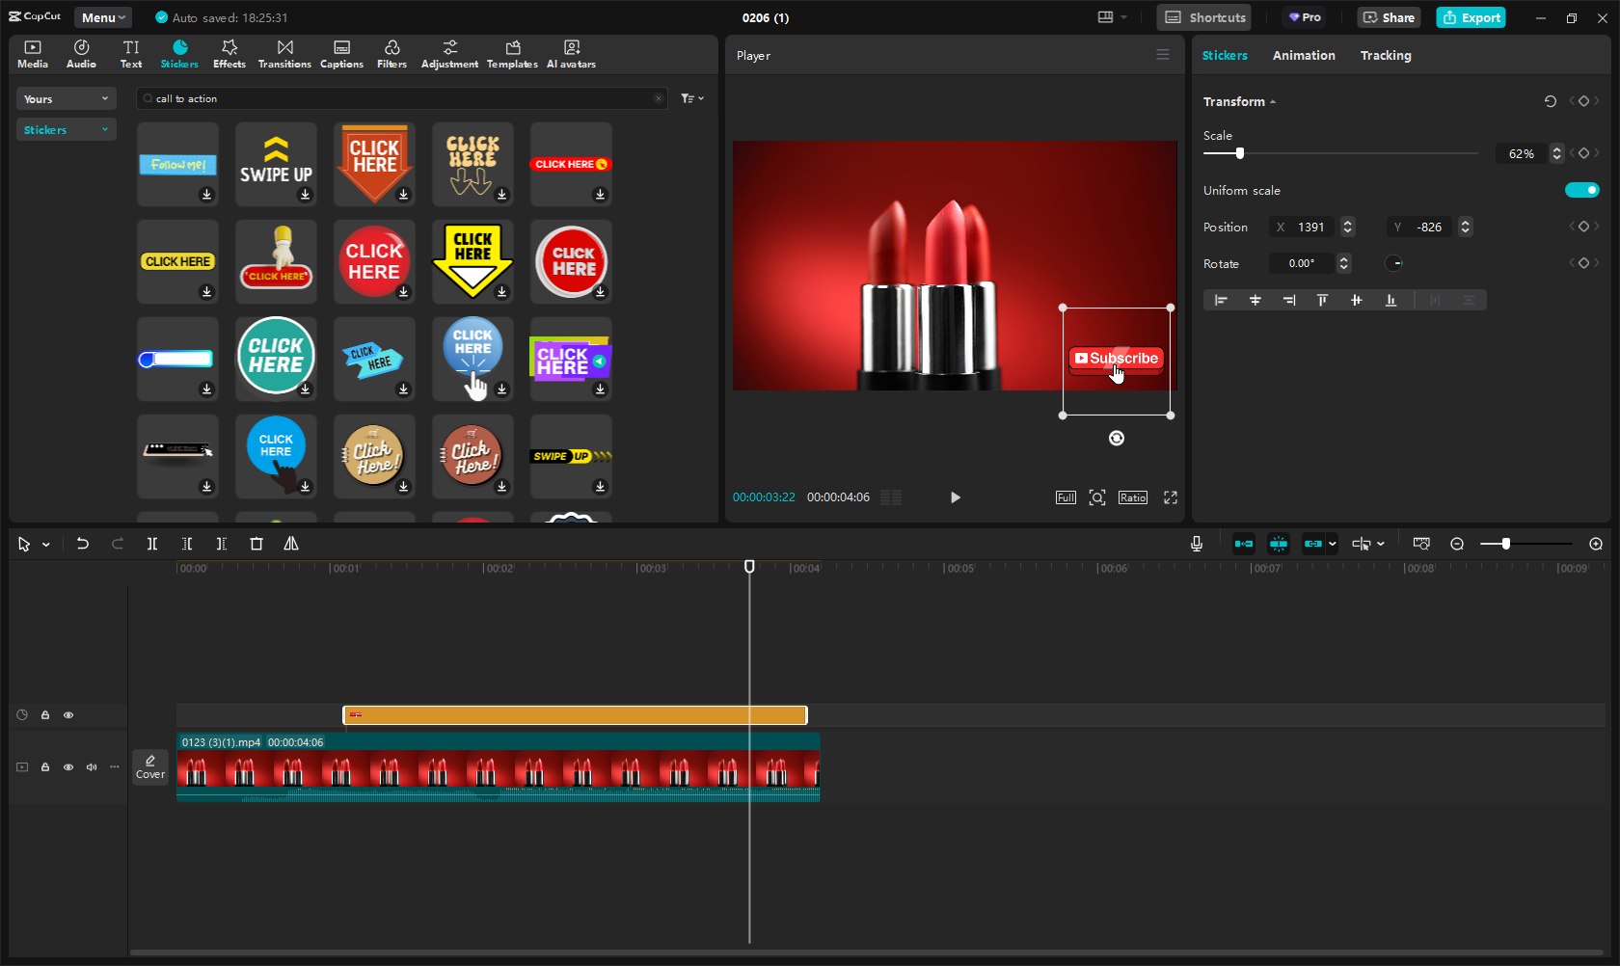Click the player fullscreen expand icon

(1170, 497)
